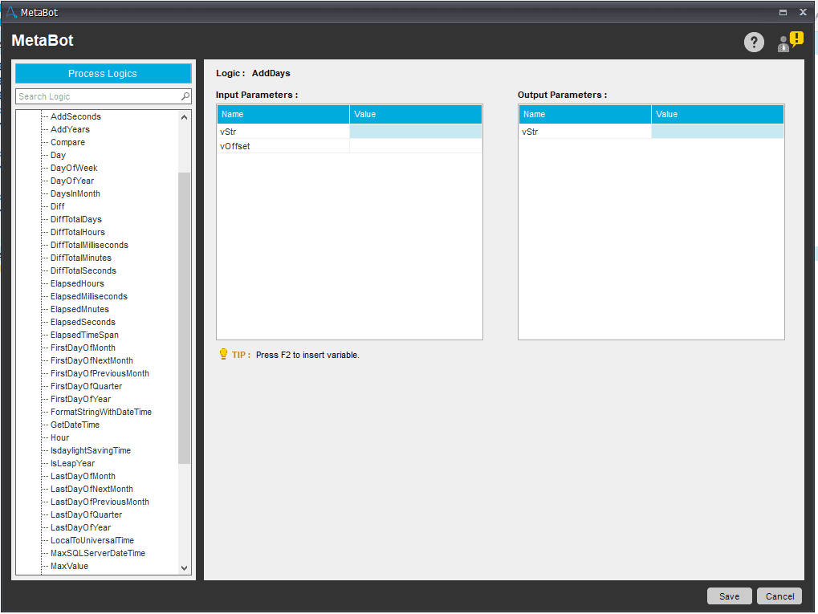This screenshot has height=614, width=818.
Task: Select DayOfWeek in the logic tree
Action: [74, 168]
